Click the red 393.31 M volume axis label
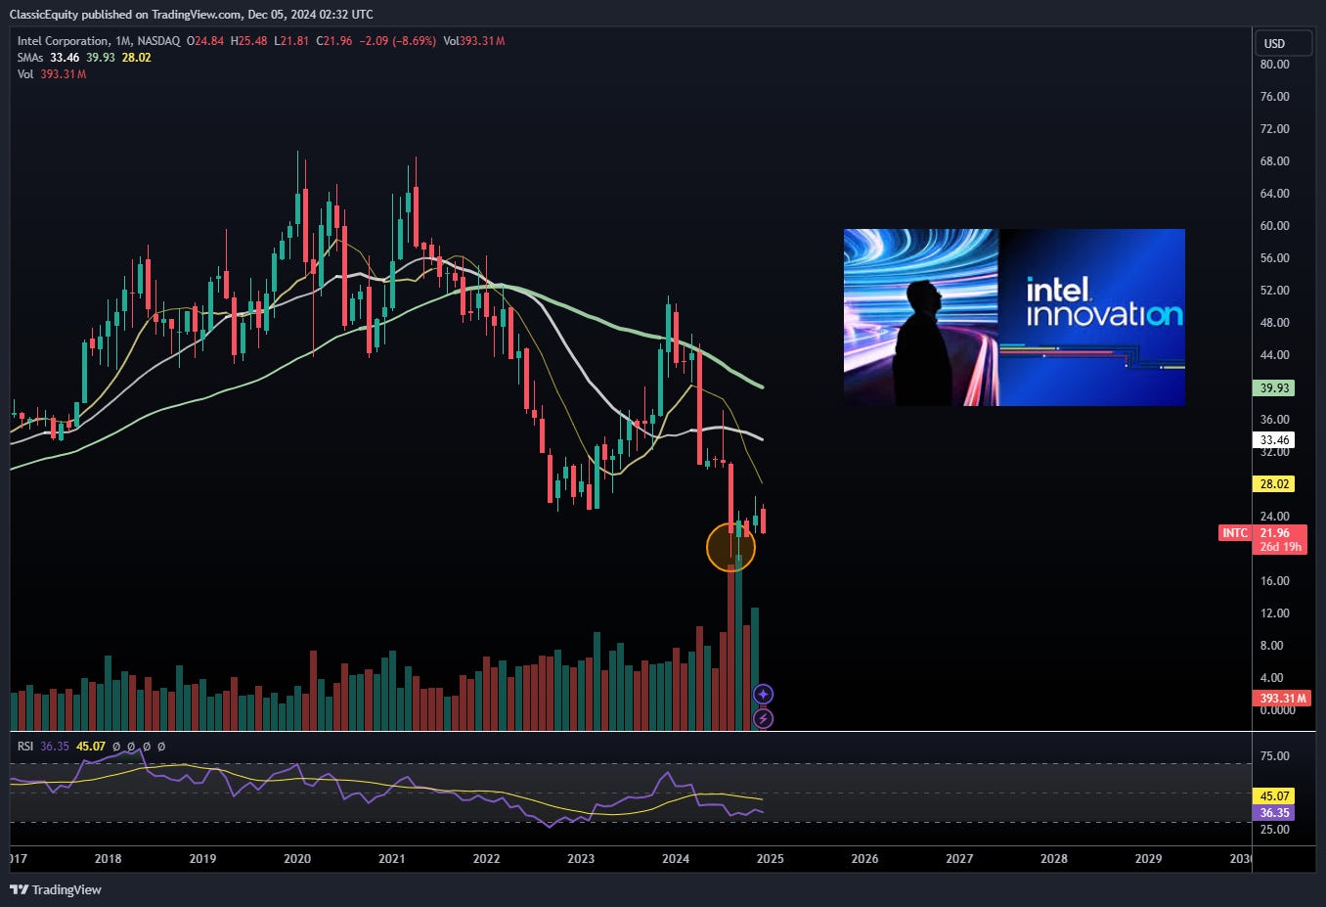Image resolution: width=1326 pixels, height=907 pixels. pos(1282,699)
